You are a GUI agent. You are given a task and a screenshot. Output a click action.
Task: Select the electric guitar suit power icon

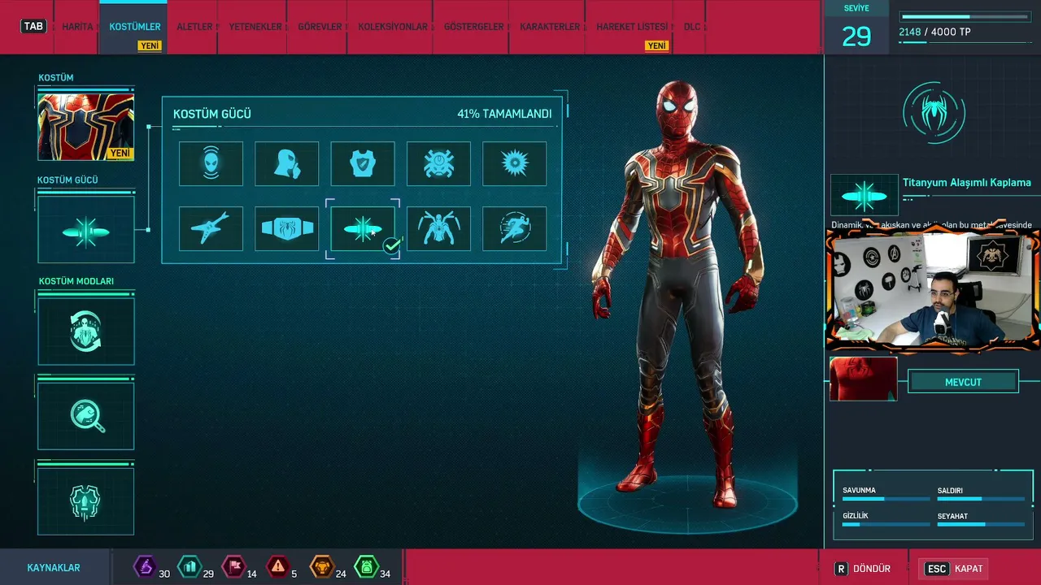point(211,229)
